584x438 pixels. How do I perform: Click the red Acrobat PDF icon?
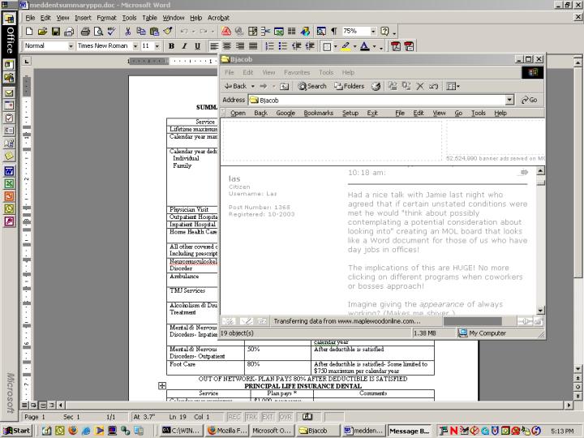[226, 32]
